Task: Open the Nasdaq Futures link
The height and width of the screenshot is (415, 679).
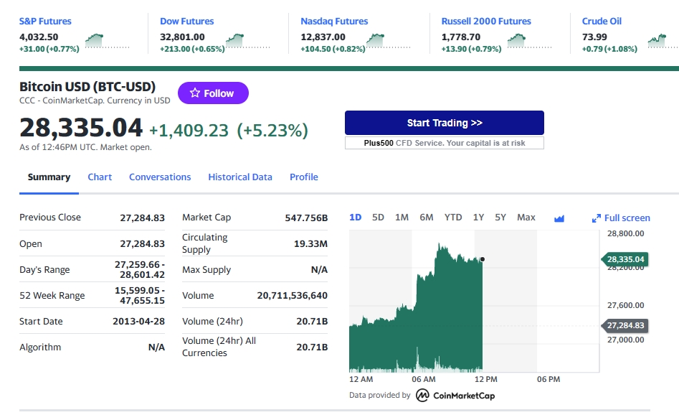Action: 334,22
